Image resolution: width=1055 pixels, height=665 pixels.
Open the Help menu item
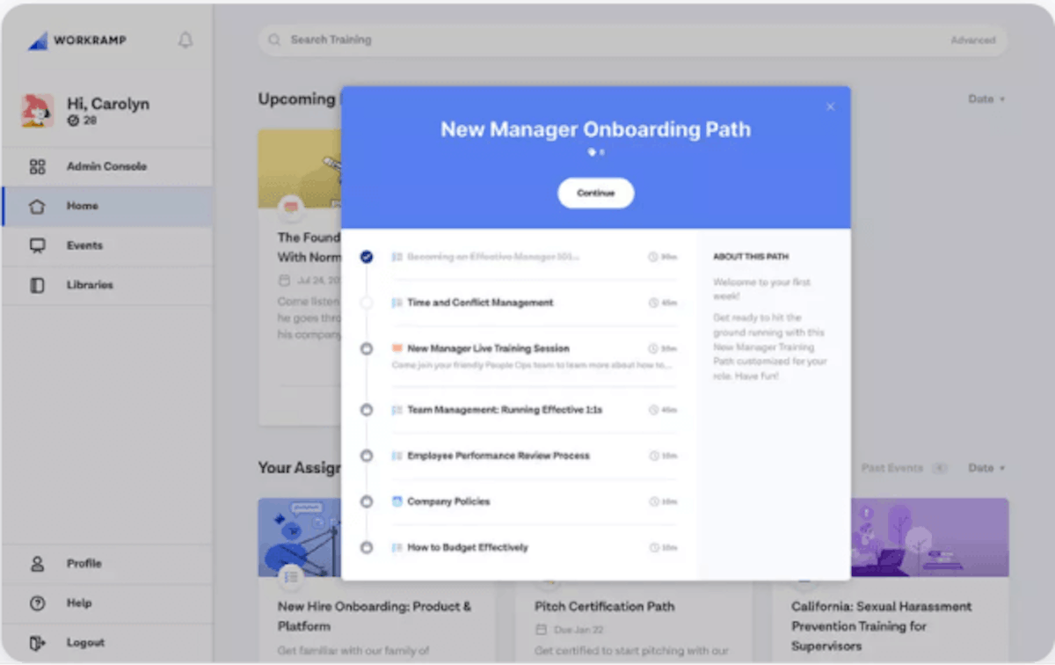(x=106, y=603)
